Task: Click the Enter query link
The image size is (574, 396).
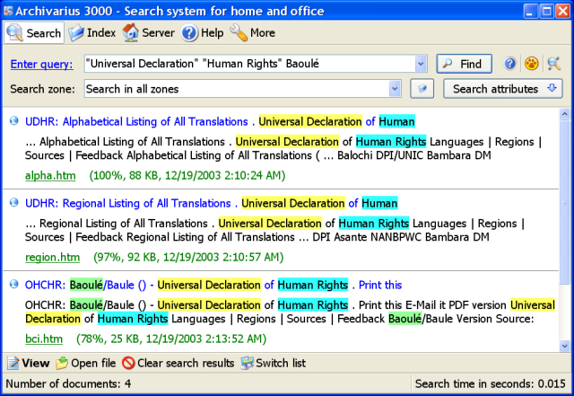Action: tap(42, 64)
